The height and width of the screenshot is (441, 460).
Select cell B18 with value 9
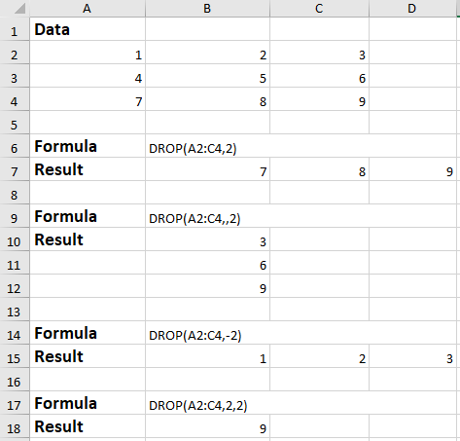point(207,427)
